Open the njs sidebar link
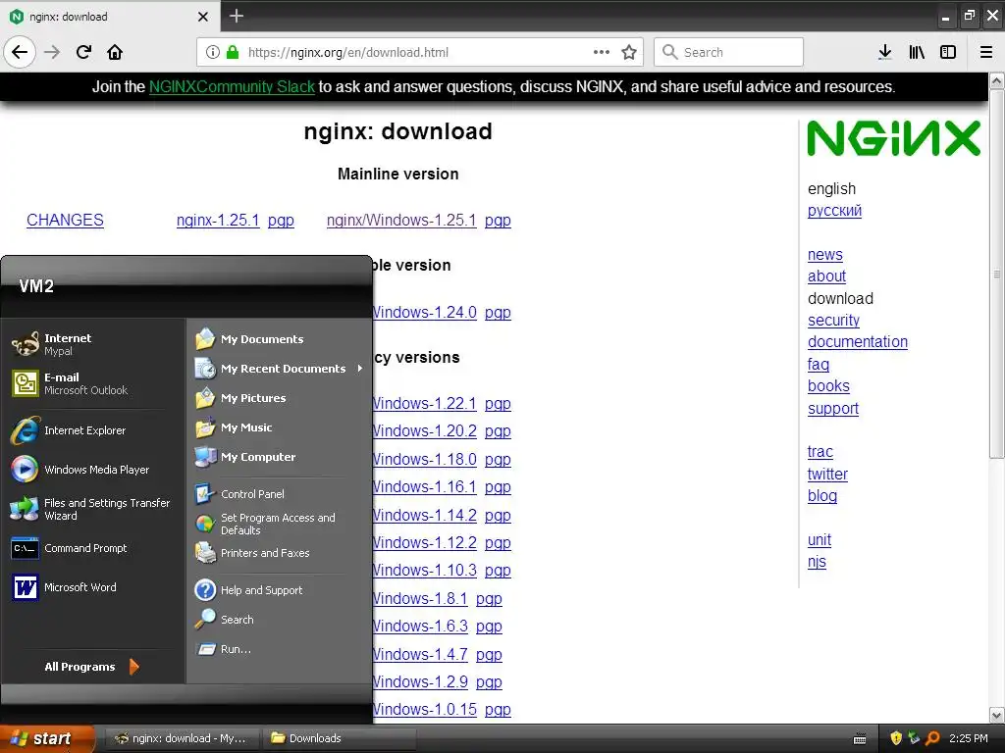The height and width of the screenshot is (753, 1005). tap(817, 561)
